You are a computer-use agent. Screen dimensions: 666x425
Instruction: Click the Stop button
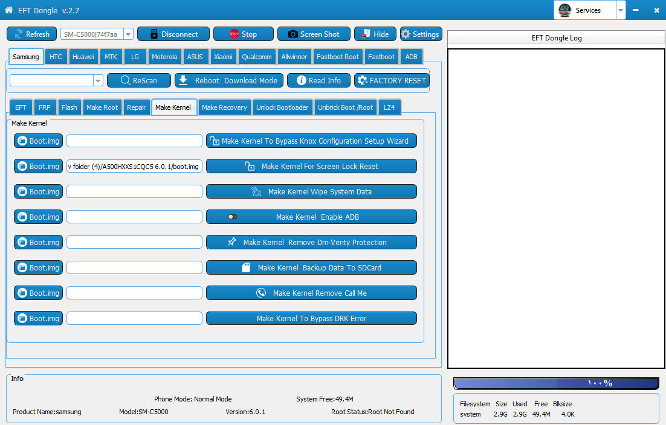(x=244, y=34)
